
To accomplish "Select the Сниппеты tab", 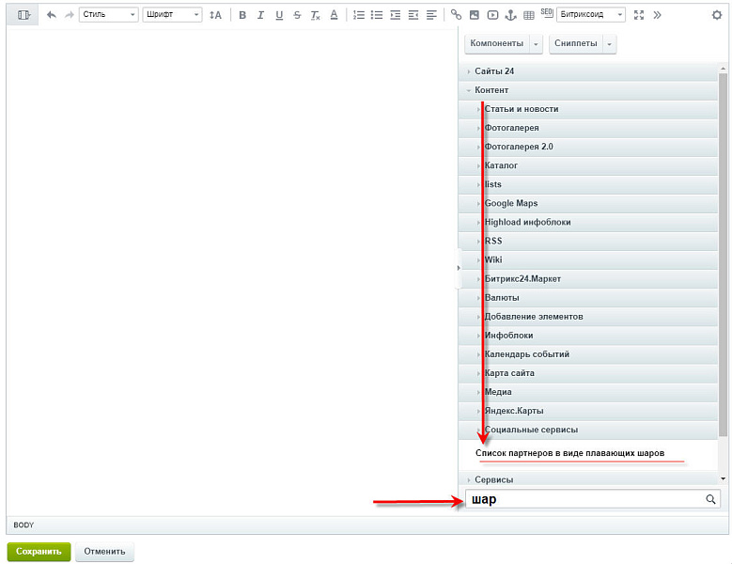I will click(x=575, y=44).
